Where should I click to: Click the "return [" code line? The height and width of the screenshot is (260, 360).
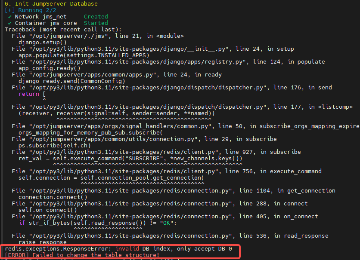tap(32, 94)
